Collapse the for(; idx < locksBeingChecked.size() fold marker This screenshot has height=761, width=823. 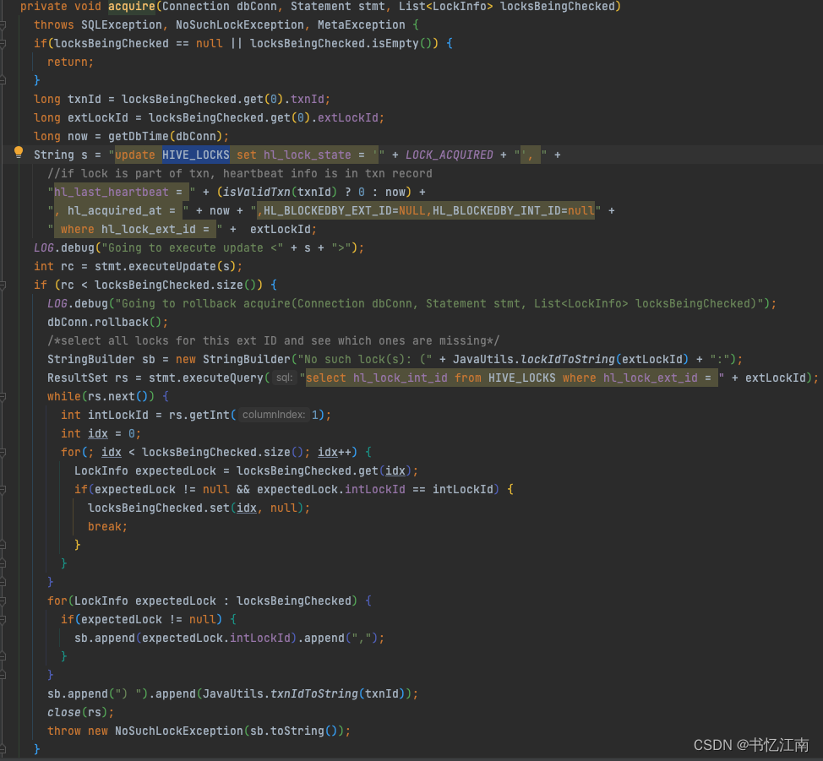coord(3,452)
